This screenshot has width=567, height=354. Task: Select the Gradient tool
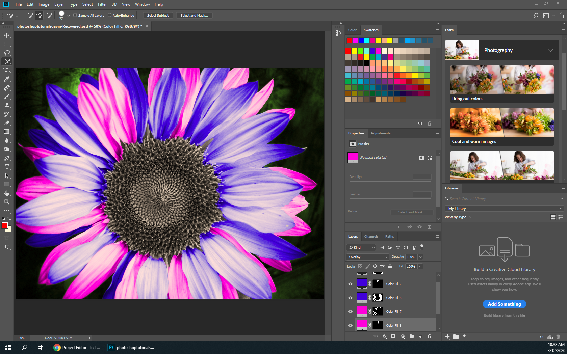click(x=7, y=132)
